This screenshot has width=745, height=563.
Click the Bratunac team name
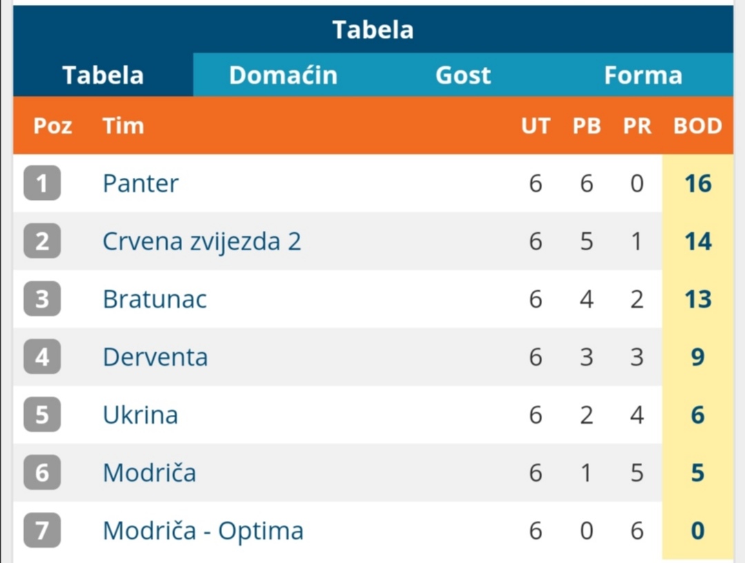pyautogui.click(x=155, y=299)
